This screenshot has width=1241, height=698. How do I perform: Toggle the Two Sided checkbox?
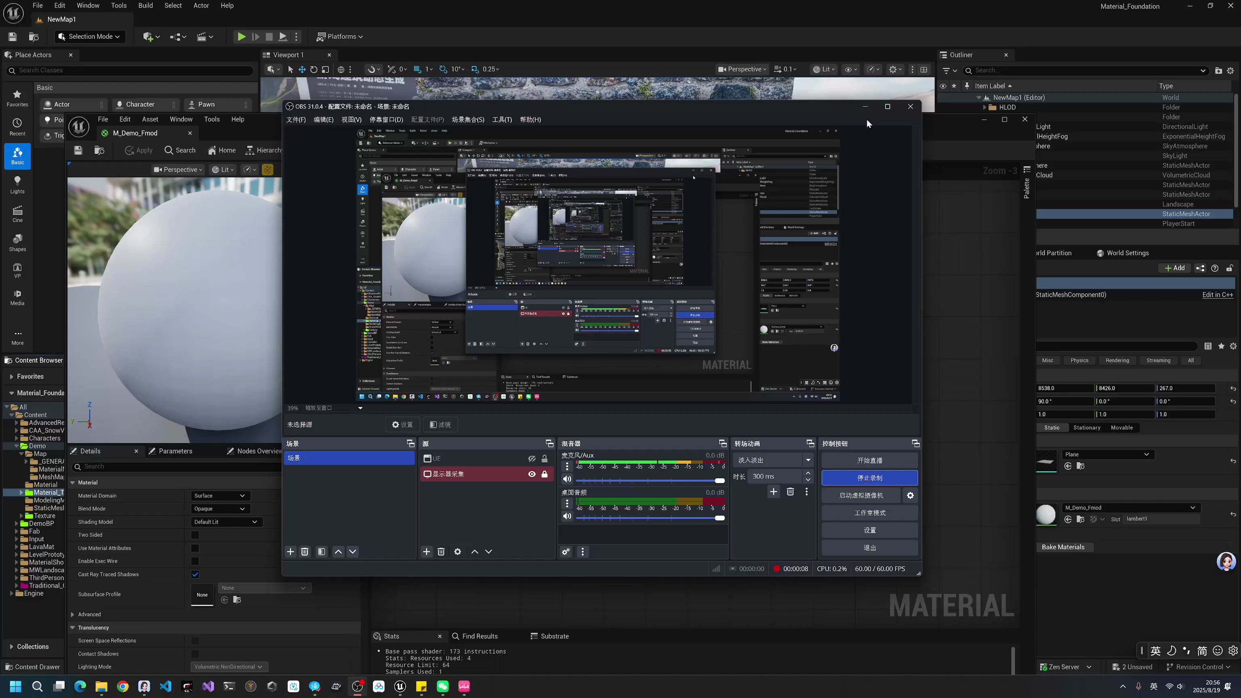(x=195, y=535)
